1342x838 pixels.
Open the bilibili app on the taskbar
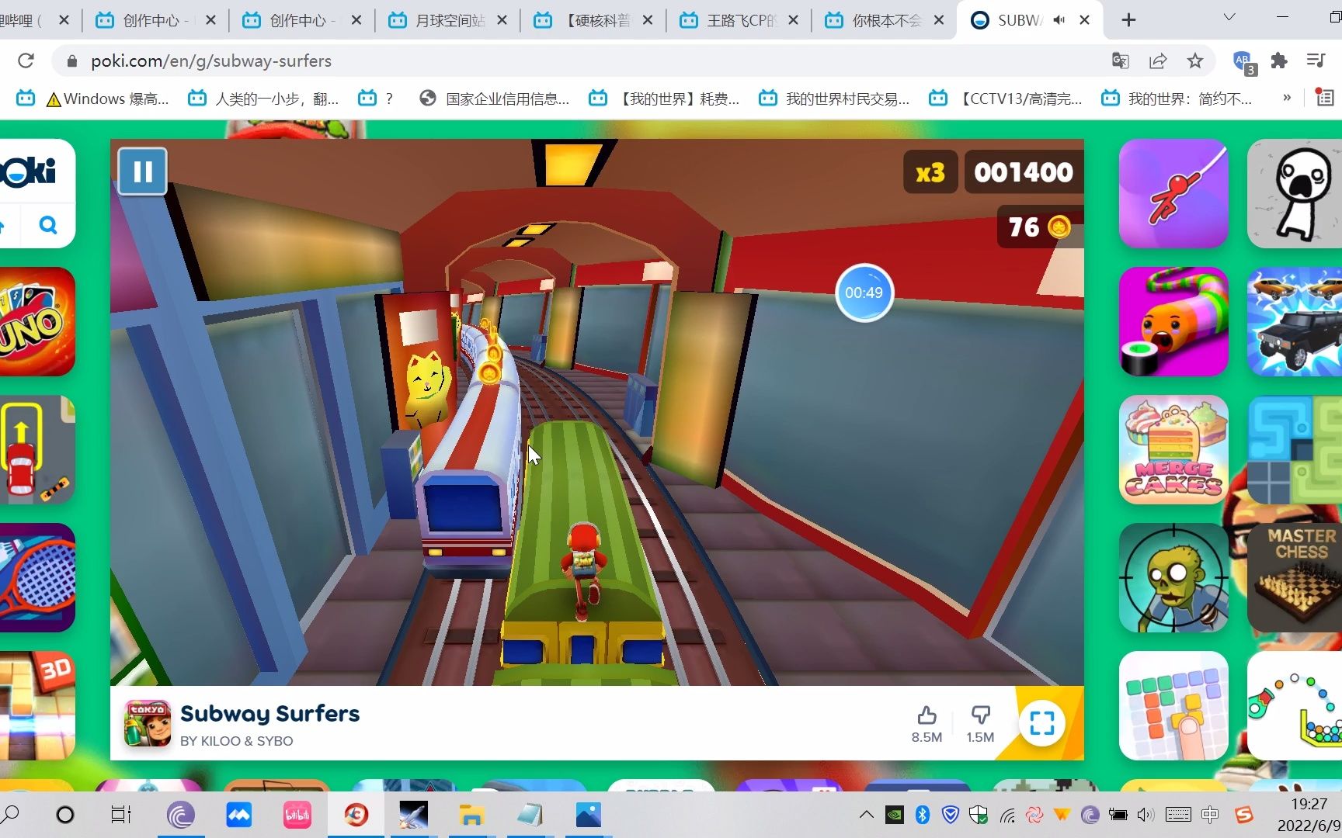click(297, 815)
